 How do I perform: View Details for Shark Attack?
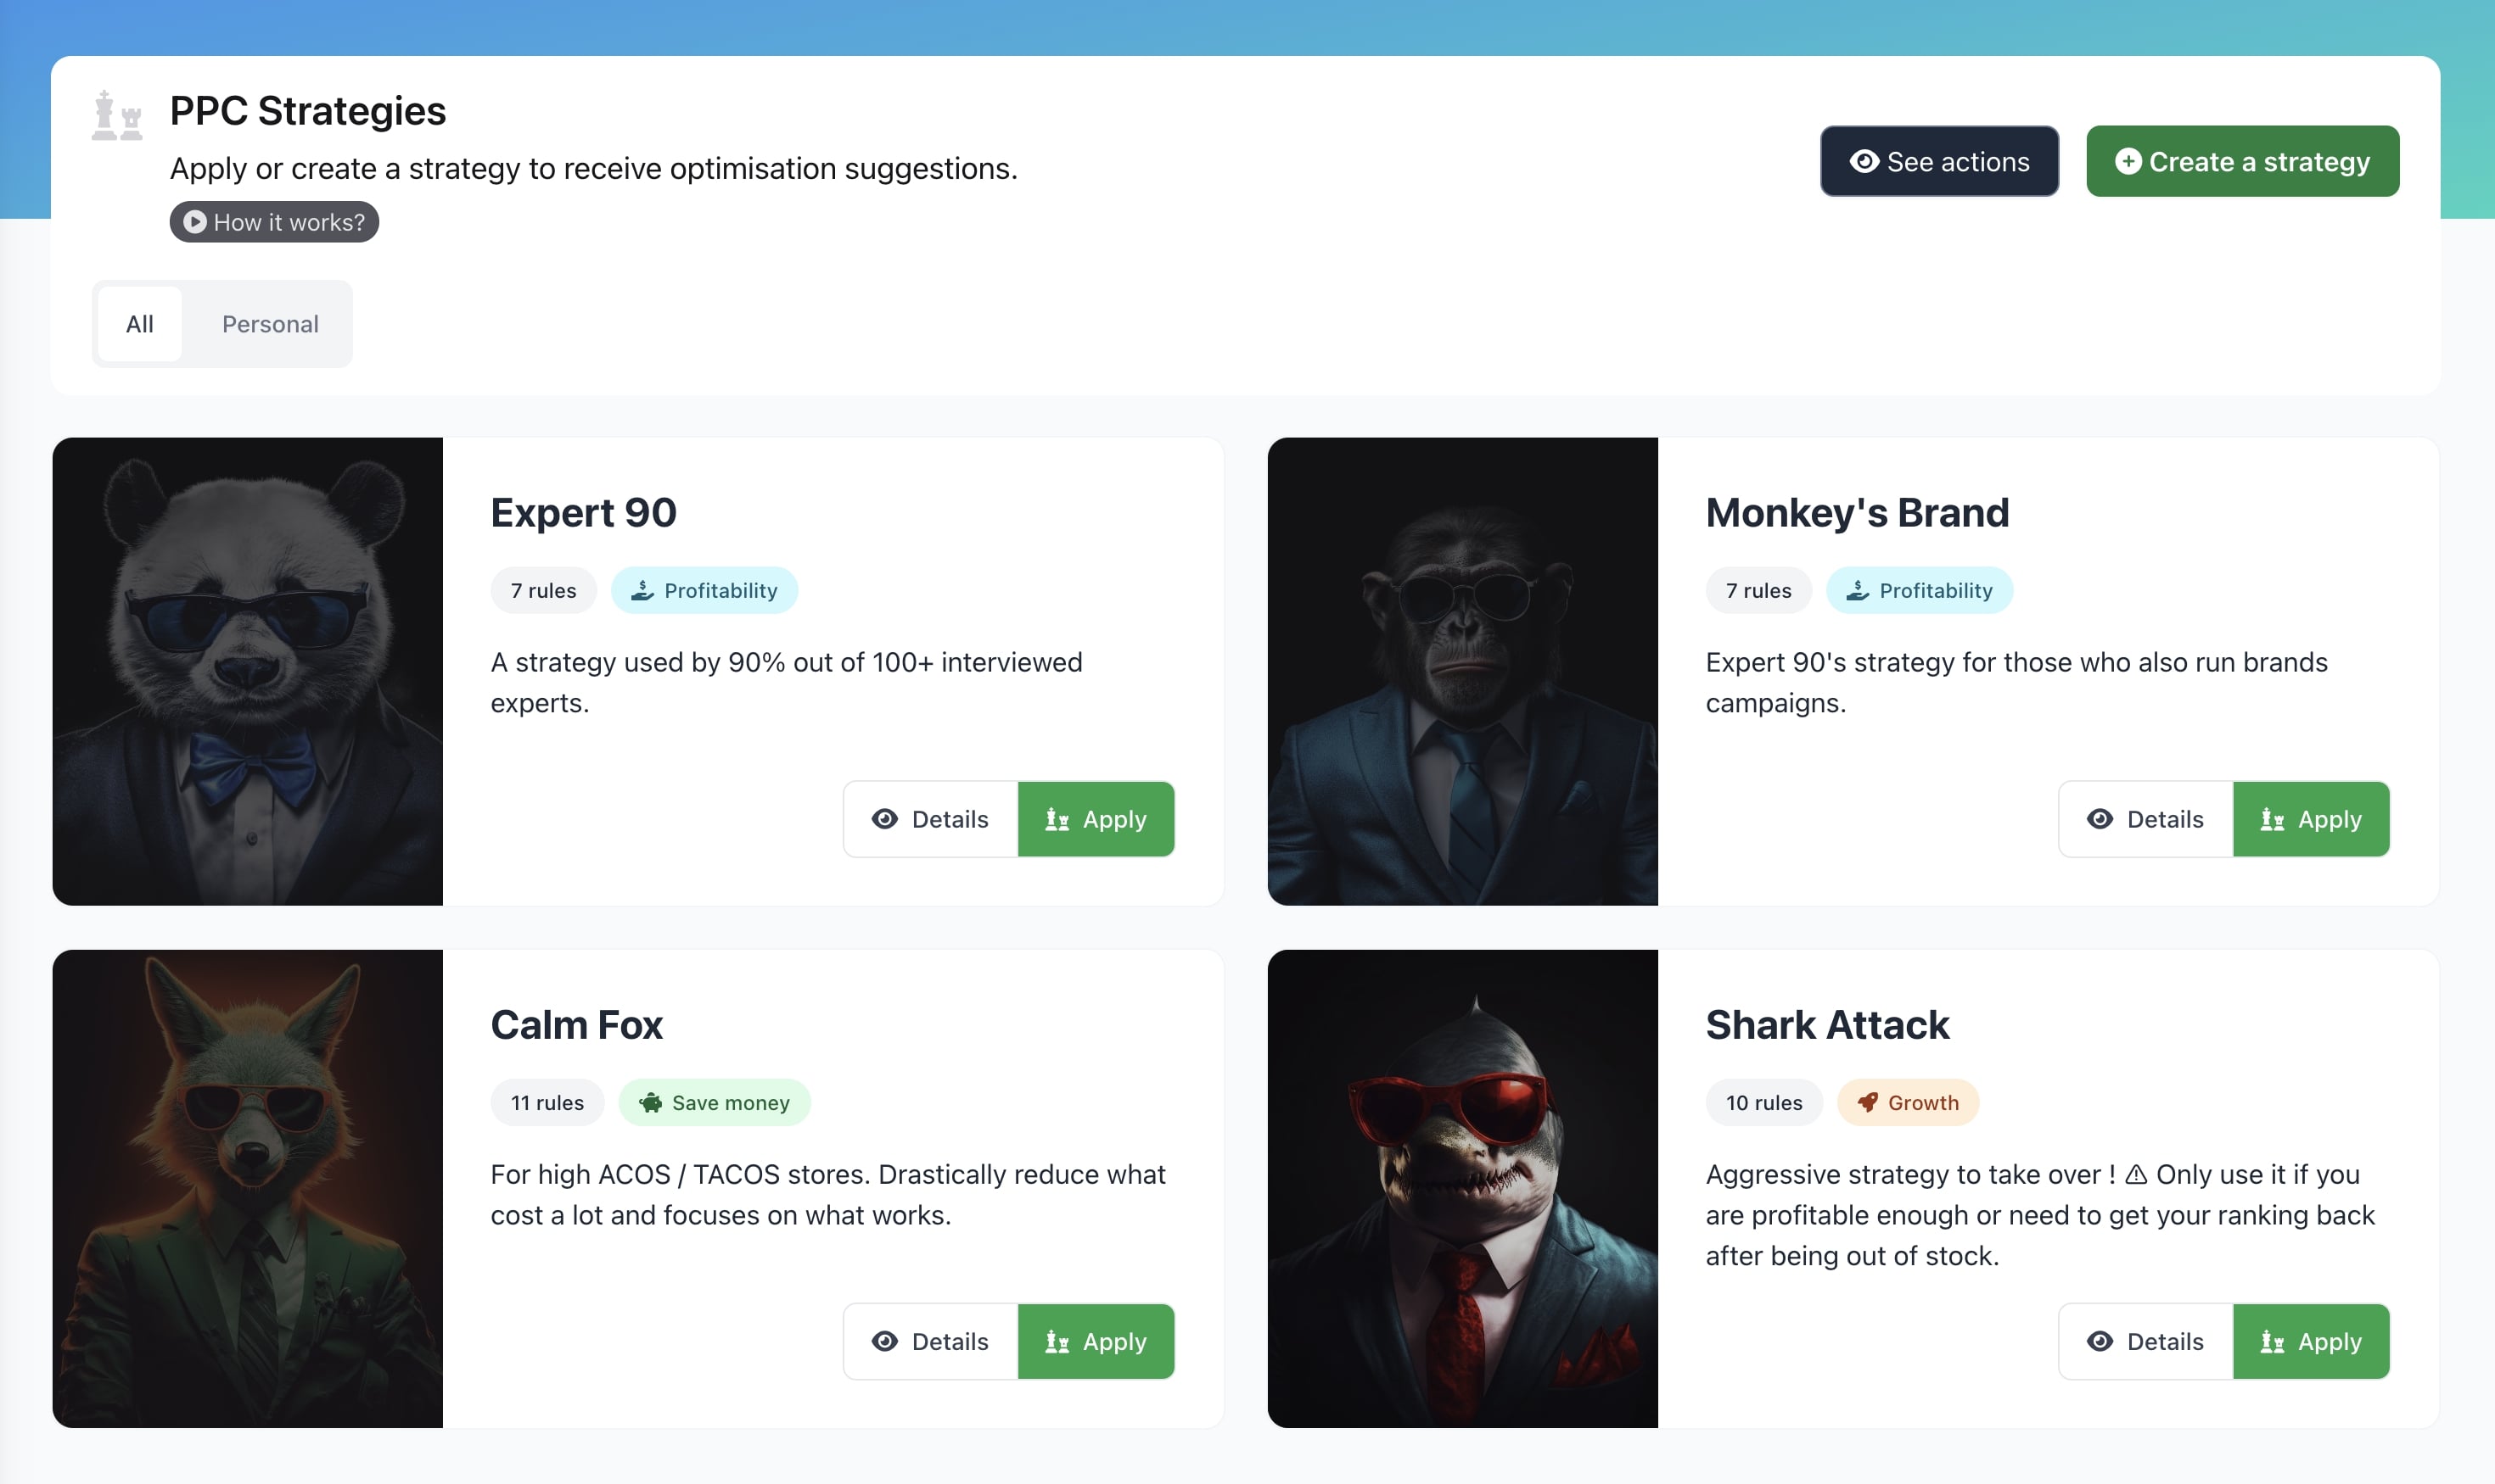pos(2145,1341)
